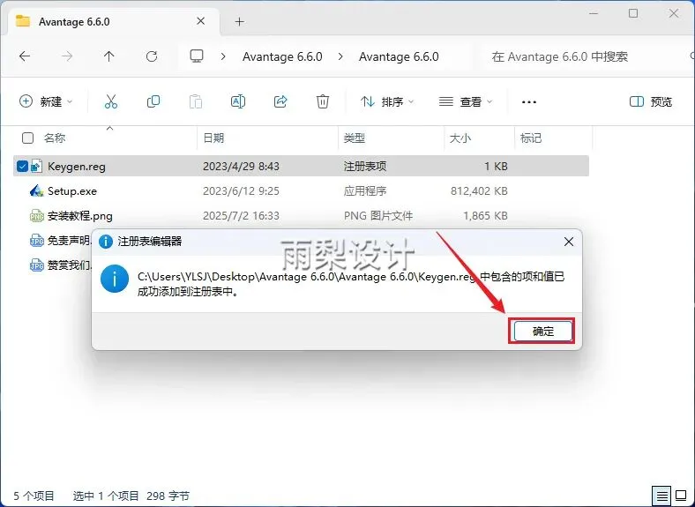Uncheck the Keygen.reg file checkbox
Viewport: 695px width, 507px height.
(22, 166)
